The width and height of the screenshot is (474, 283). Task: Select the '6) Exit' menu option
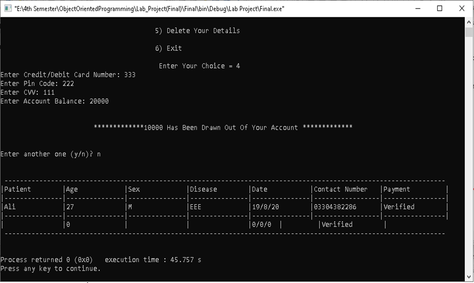pos(168,48)
